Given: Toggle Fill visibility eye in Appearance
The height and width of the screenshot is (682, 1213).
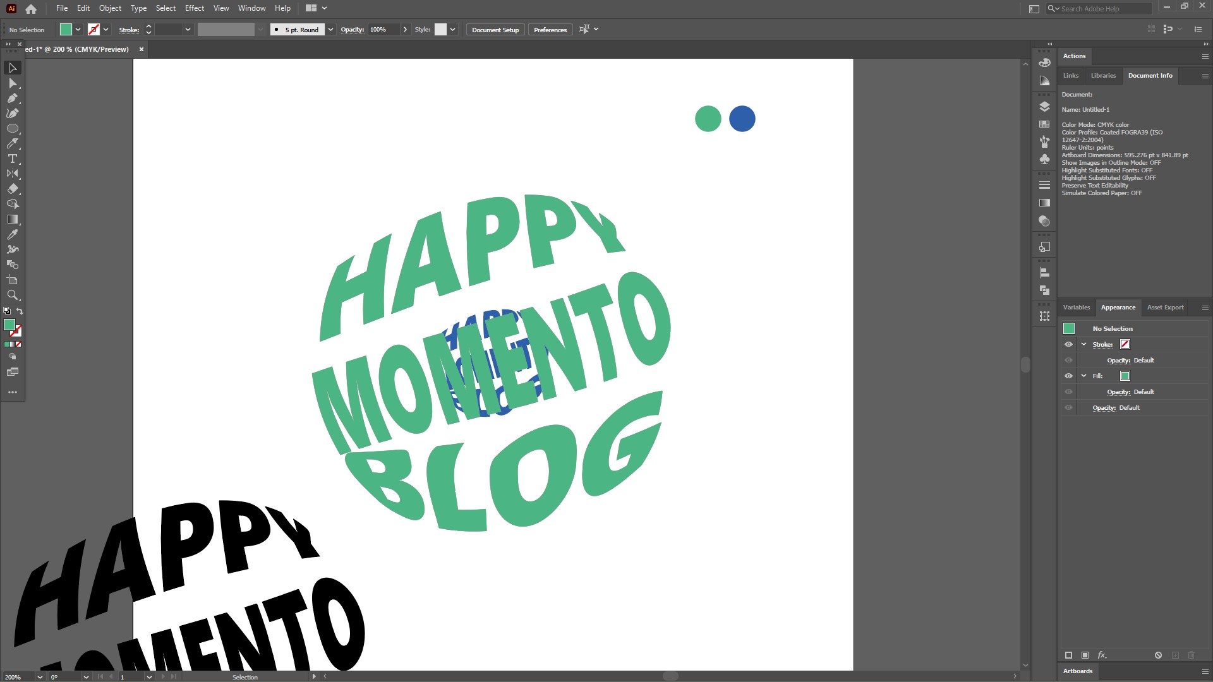Looking at the screenshot, I should point(1068,376).
